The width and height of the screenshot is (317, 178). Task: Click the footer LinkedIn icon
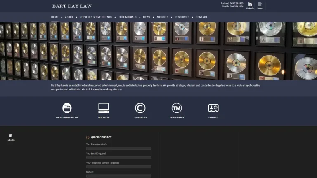pyautogui.click(x=10, y=136)
